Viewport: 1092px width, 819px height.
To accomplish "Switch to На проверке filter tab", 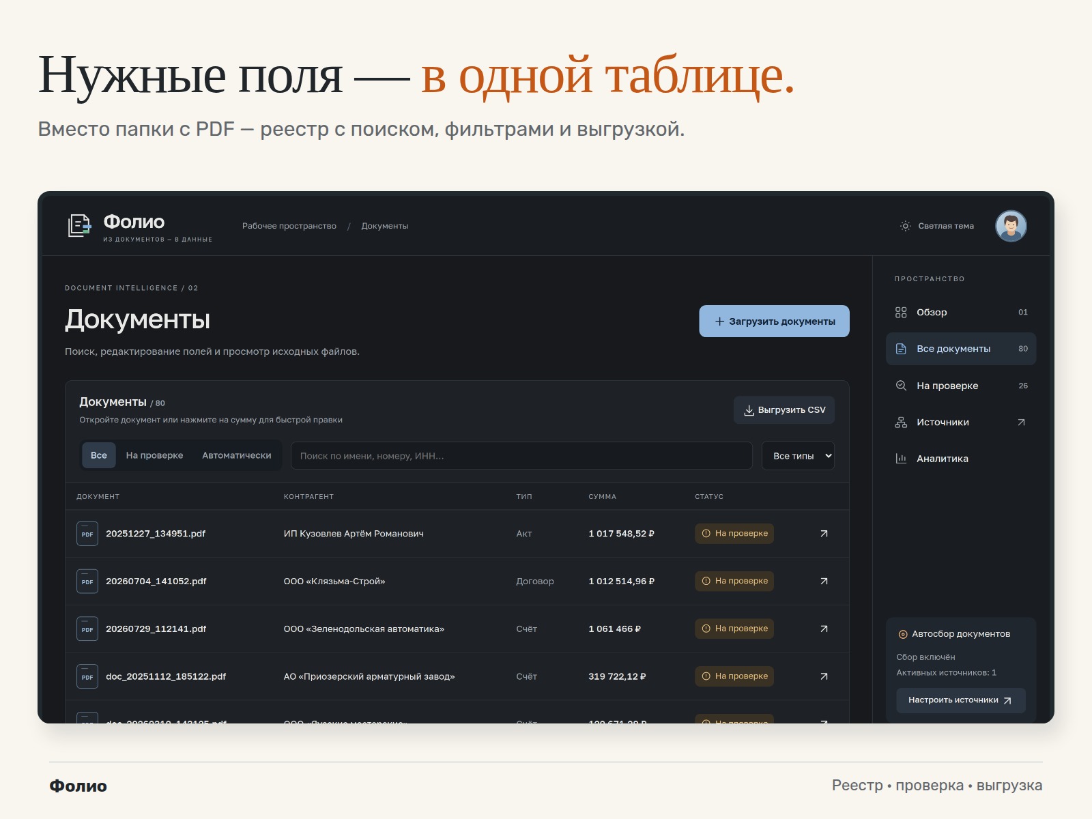I will click(x=154, y=455).
